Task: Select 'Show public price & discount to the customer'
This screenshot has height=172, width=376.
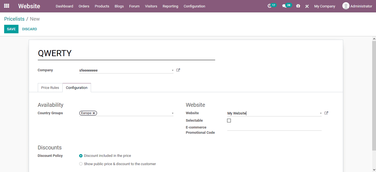Action: click(x=81, y=163)
